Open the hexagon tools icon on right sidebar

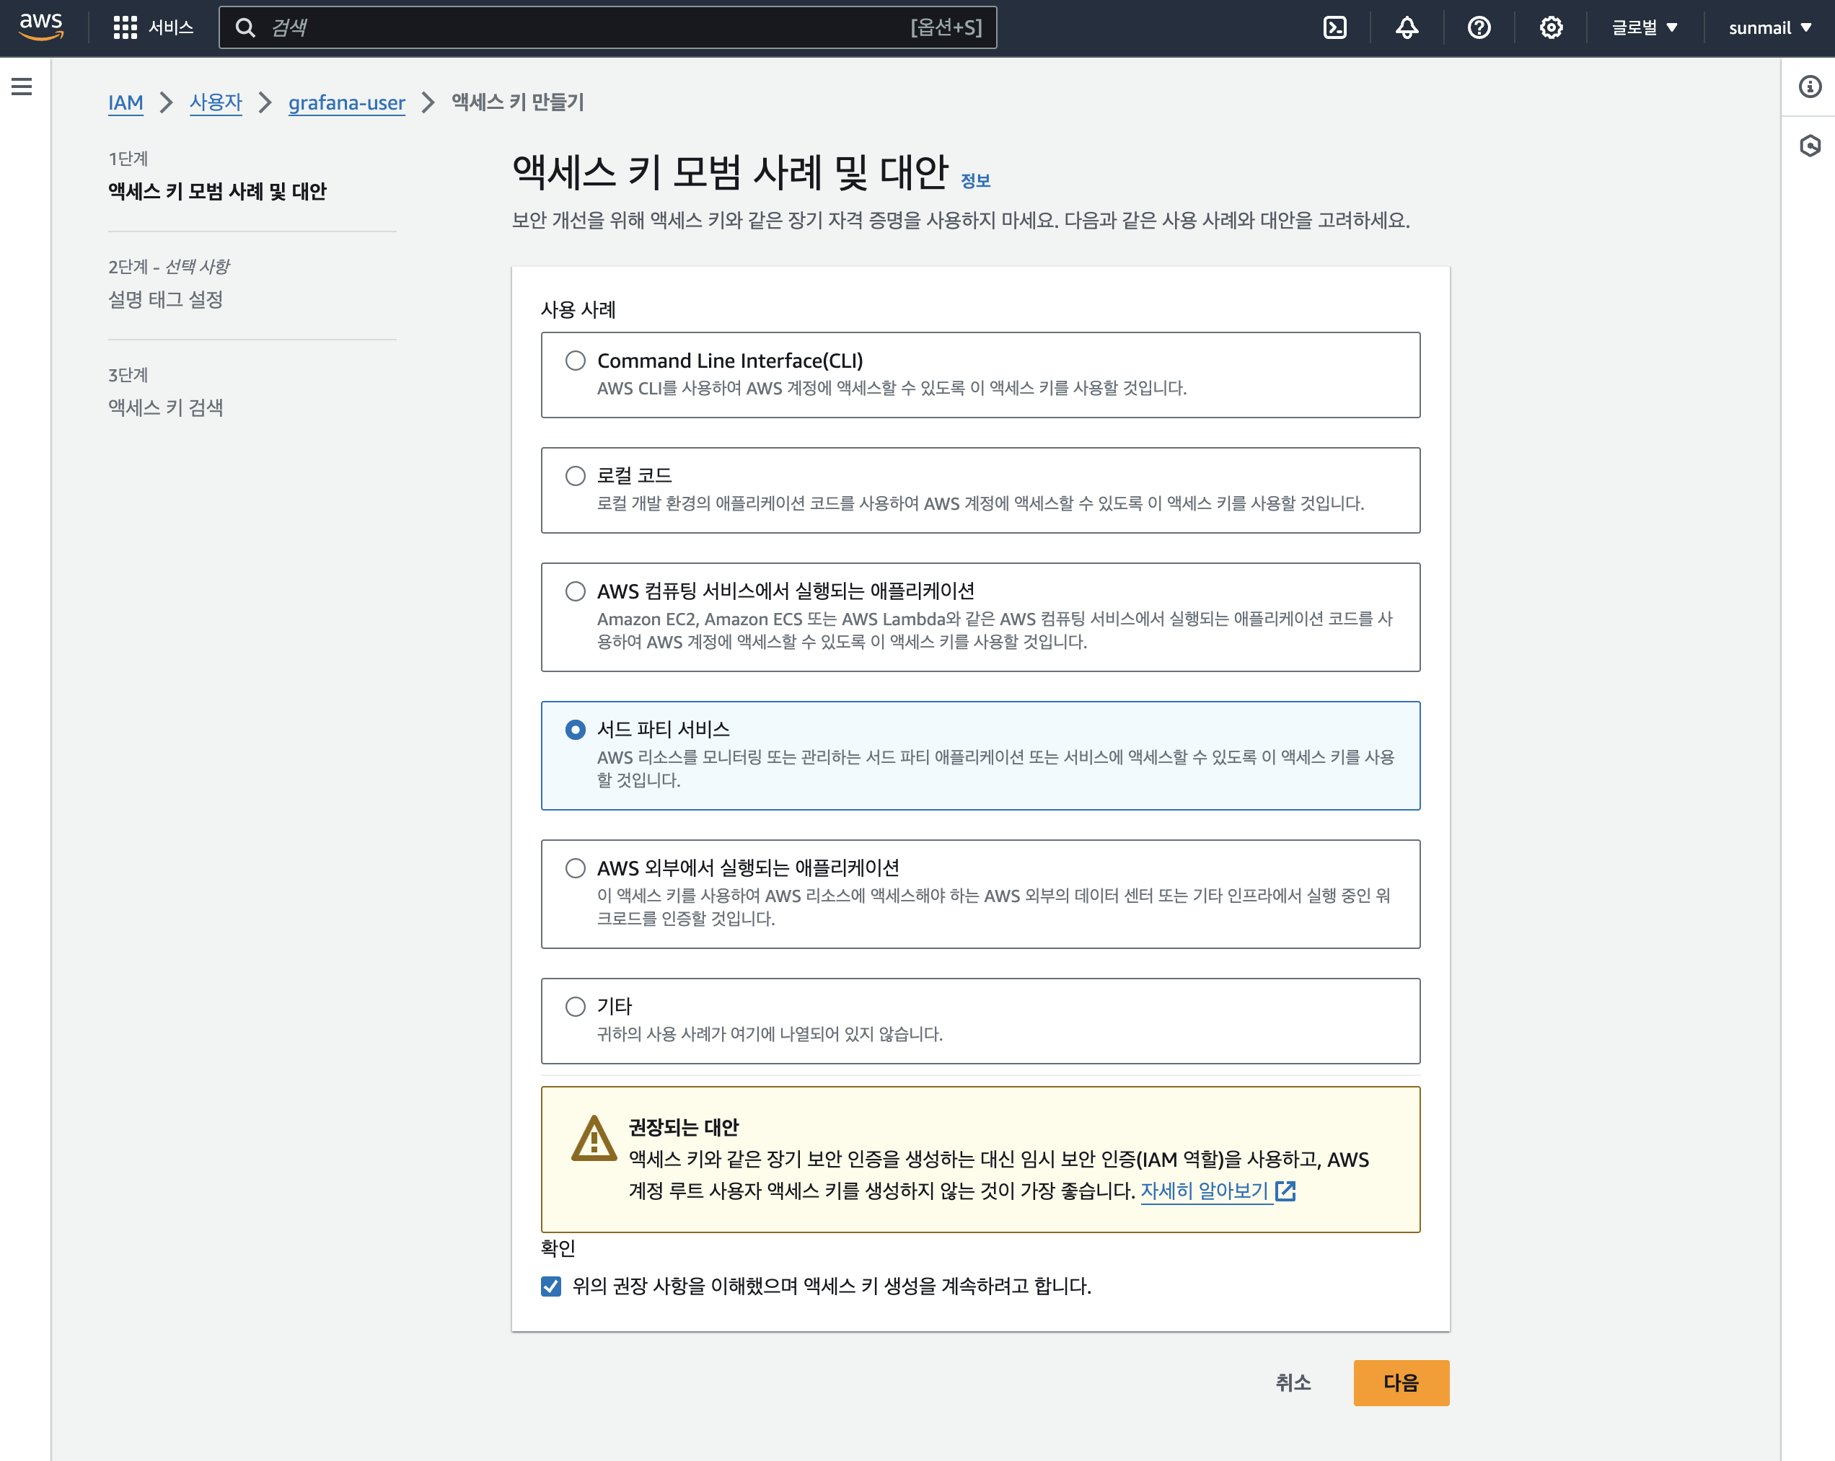[1810, 146]
